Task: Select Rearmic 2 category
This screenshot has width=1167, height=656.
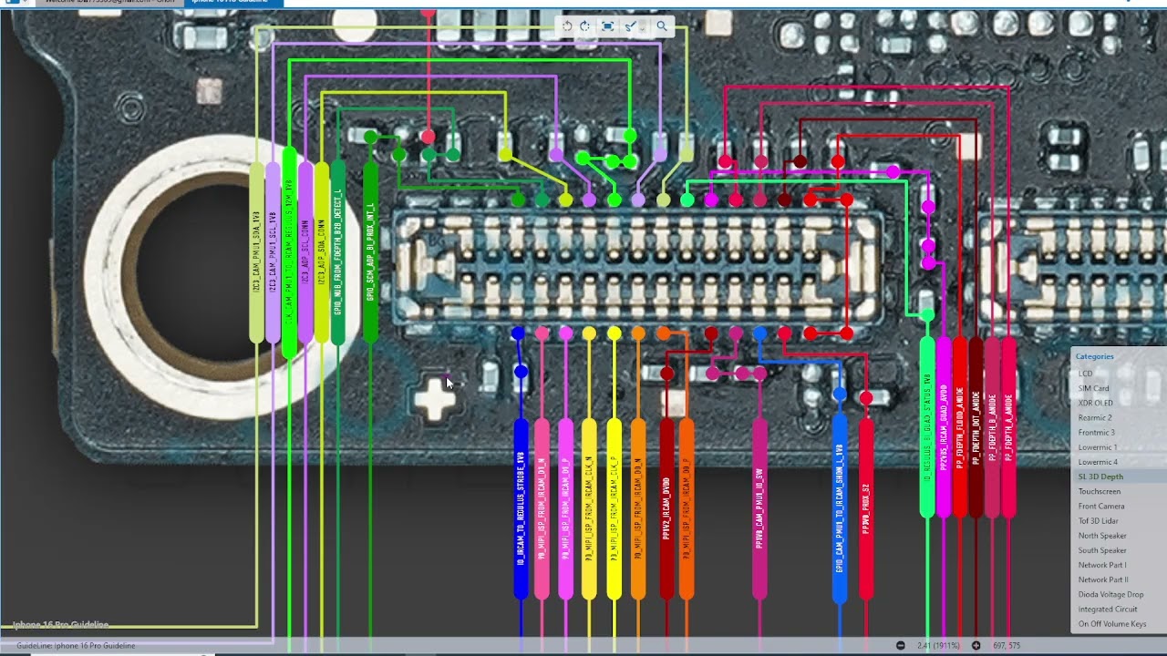Action: [1095, 417]
